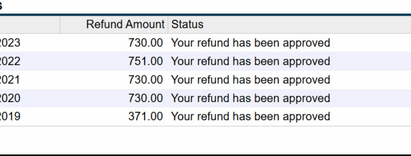Click the divider left of Refund Amount header
Image resolution: width=411 pixels, height=156 pixels.
[60, 24]
